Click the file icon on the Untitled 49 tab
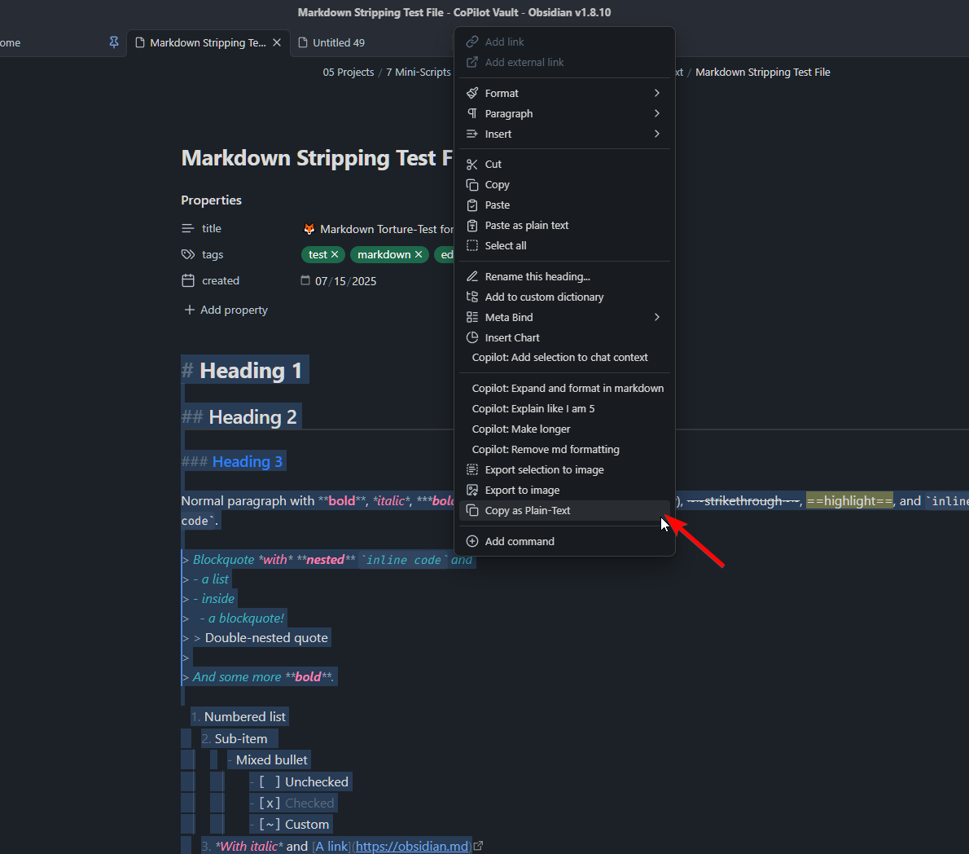969x854 pixels. pyautogui.click(x=303, y=42)
